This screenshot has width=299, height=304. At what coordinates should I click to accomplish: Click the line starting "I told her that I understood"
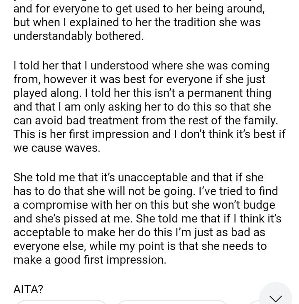click(x=141, y=66)
